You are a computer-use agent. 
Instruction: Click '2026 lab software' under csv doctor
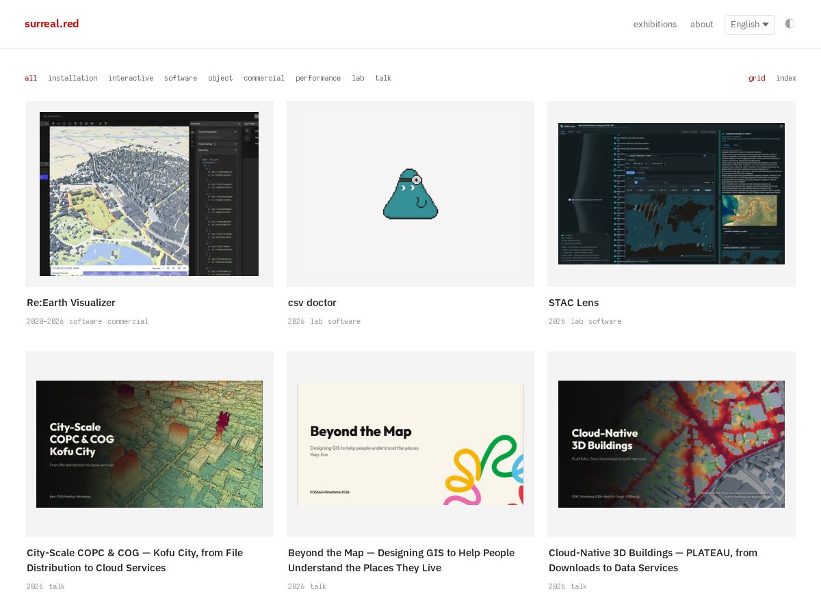pyautogui.click(x=324, y=321)
